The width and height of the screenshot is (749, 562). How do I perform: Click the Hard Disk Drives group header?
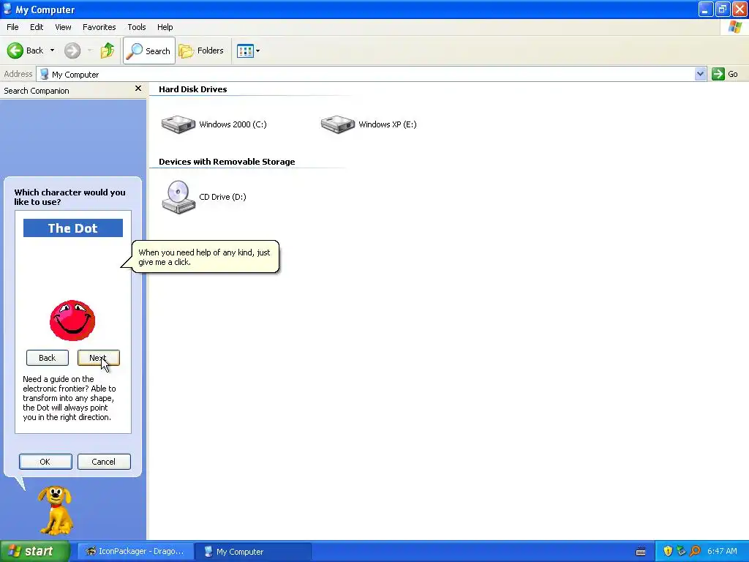pos(193,89)
